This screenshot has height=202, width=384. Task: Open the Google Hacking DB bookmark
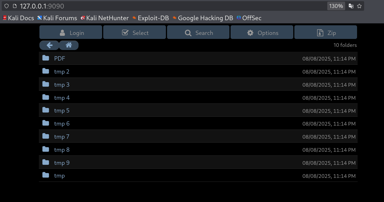click(202, 18)
